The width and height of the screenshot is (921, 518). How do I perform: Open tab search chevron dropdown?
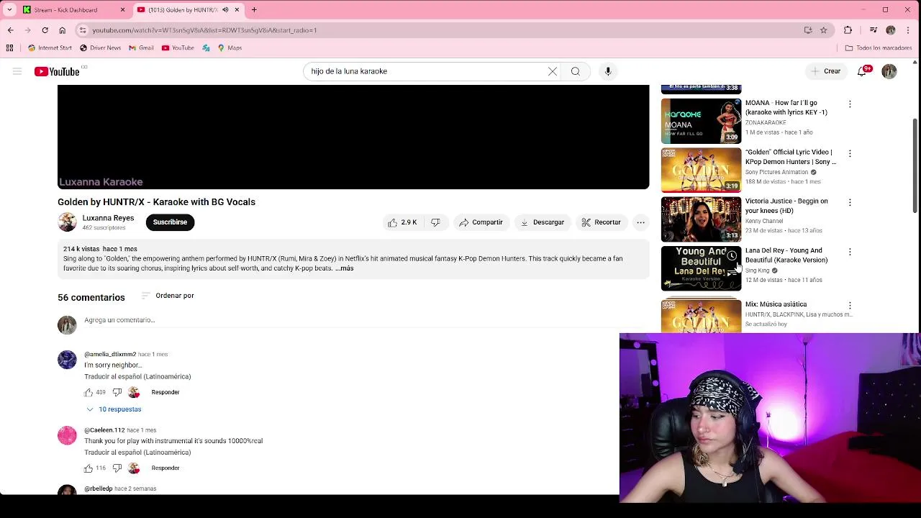tap(9, 10)
